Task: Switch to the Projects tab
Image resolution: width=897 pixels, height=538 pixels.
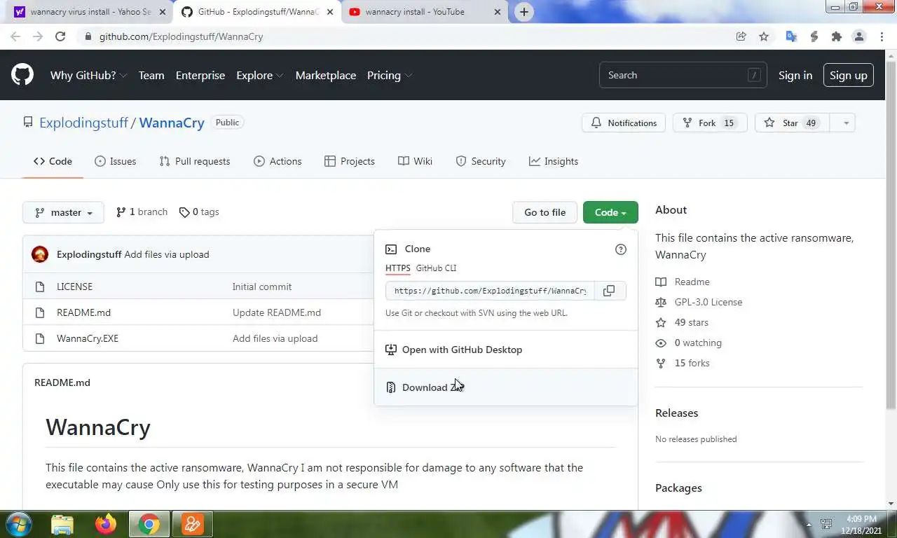Action: [350, 161]
